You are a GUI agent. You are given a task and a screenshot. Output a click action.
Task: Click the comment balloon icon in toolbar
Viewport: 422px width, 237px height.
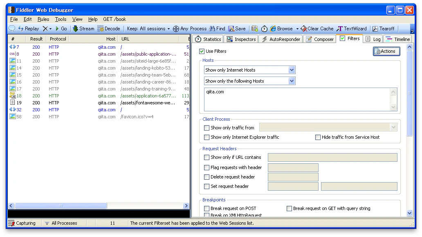12,28
